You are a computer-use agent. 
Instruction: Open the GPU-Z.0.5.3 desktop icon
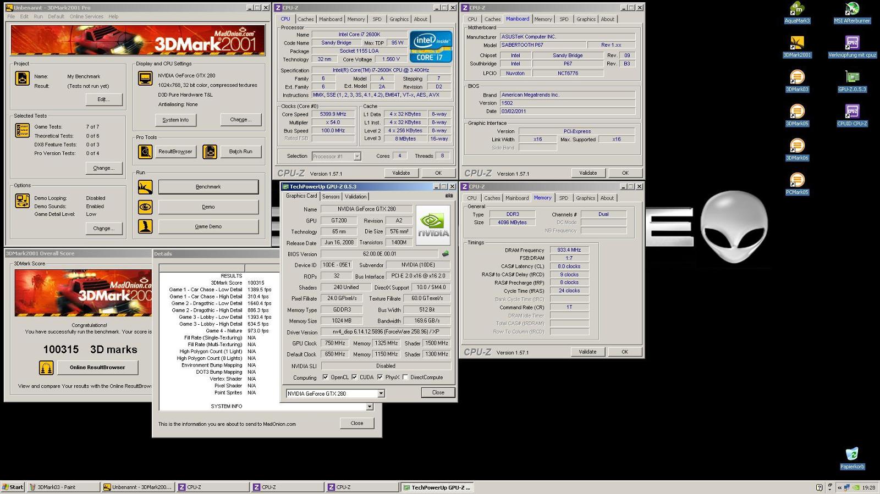point(852,81)
